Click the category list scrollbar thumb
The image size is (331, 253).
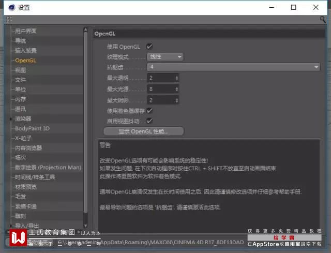[85, 123]
